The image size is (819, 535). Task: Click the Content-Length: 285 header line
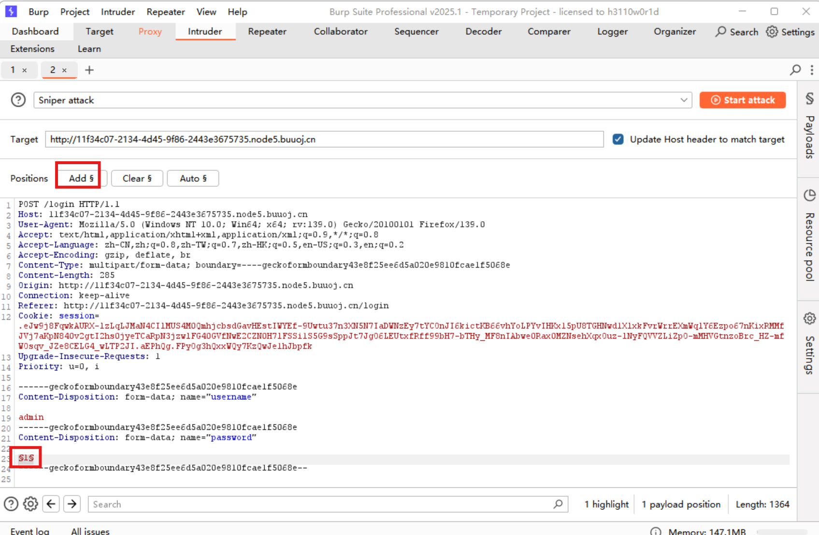[66, 275]
